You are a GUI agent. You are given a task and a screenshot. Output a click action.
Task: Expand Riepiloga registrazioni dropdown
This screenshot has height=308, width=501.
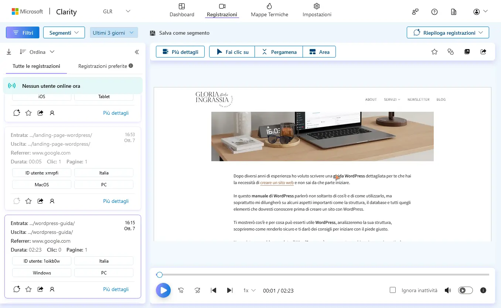pyautogui.click(x=448, y=32)
